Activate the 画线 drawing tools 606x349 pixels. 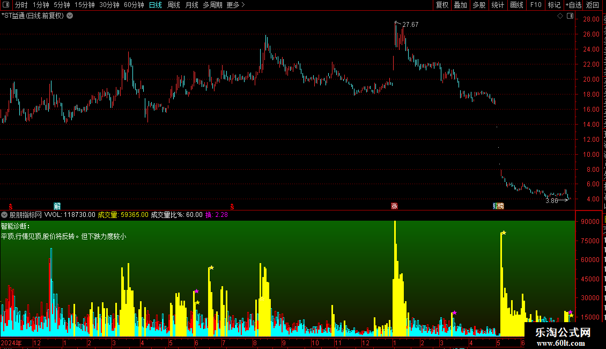[517, 5]
